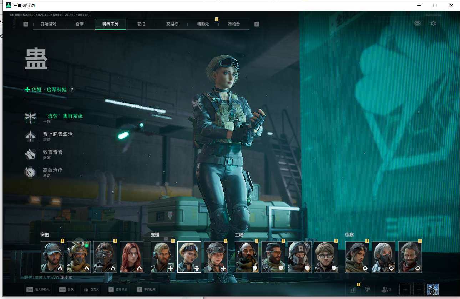The image size is (460, 299).
Task: Switch to the 开始游戏 tab
Action: coord(49,24)
